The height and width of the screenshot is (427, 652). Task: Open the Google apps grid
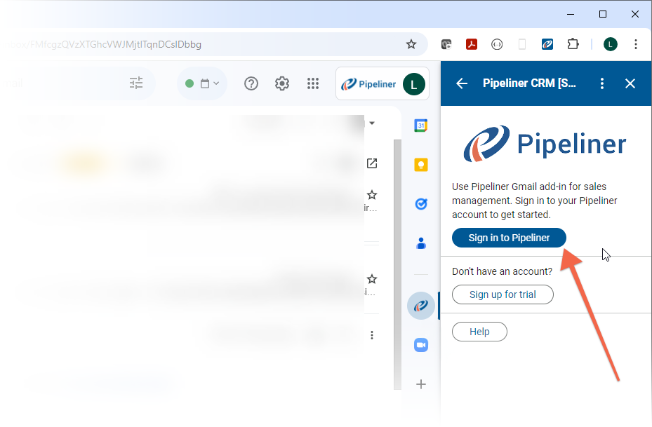coord(313,83)
